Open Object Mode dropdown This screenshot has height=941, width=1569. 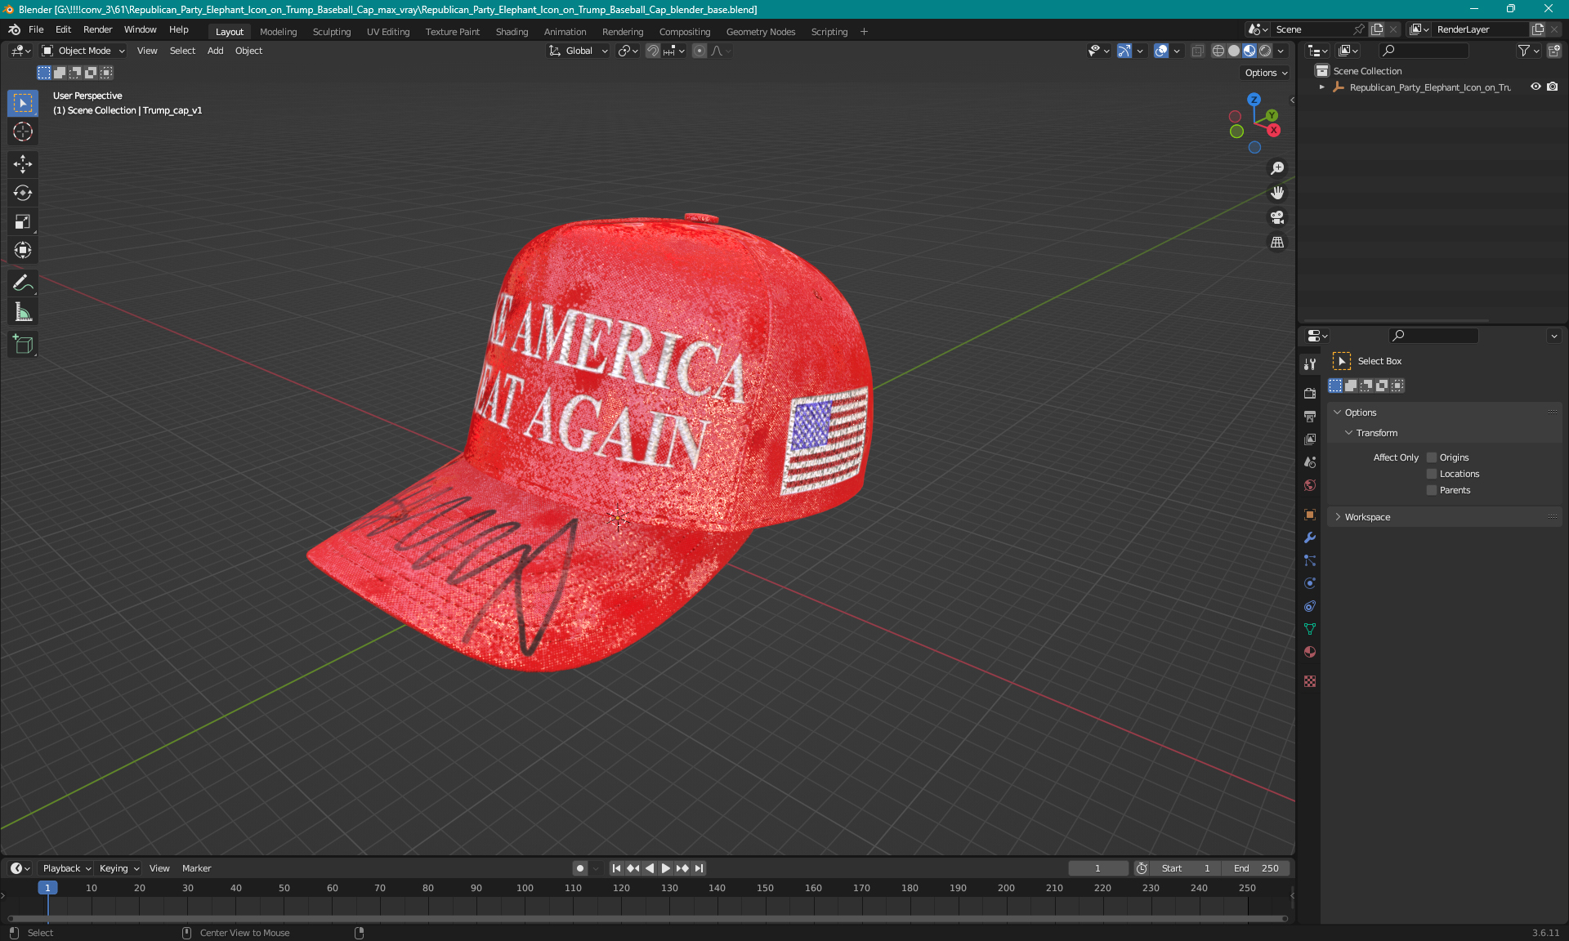coord(83,51)
